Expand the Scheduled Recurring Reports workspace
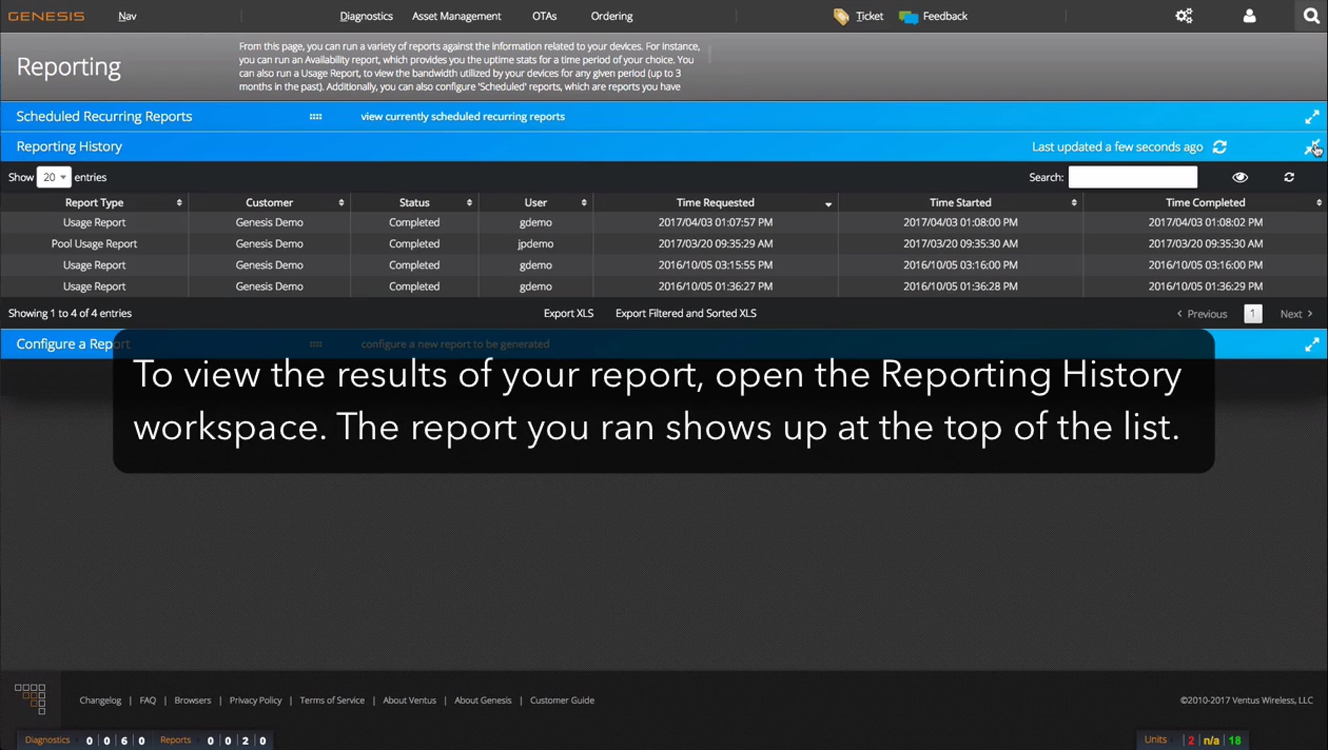 [x=1311, y=117]
